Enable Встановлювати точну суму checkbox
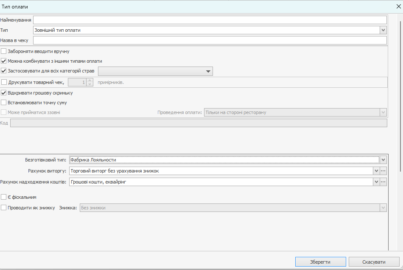The width and height of the screenshot is (403, 270). tap(4, 103)
